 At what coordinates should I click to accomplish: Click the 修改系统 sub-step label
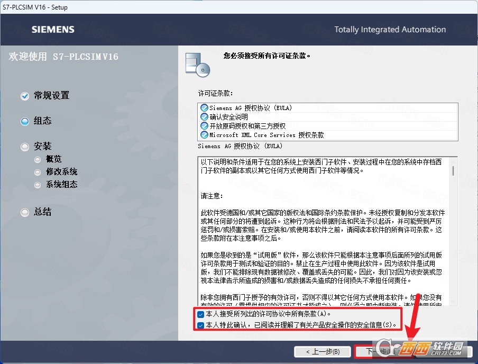pos(61,172)
